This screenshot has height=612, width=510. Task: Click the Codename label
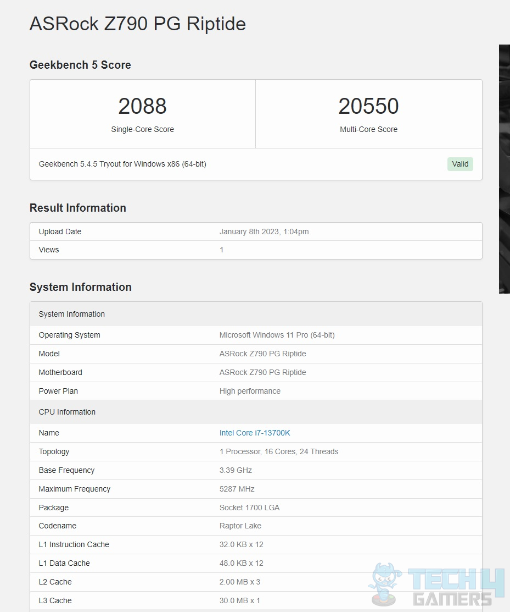pos(57,526)
